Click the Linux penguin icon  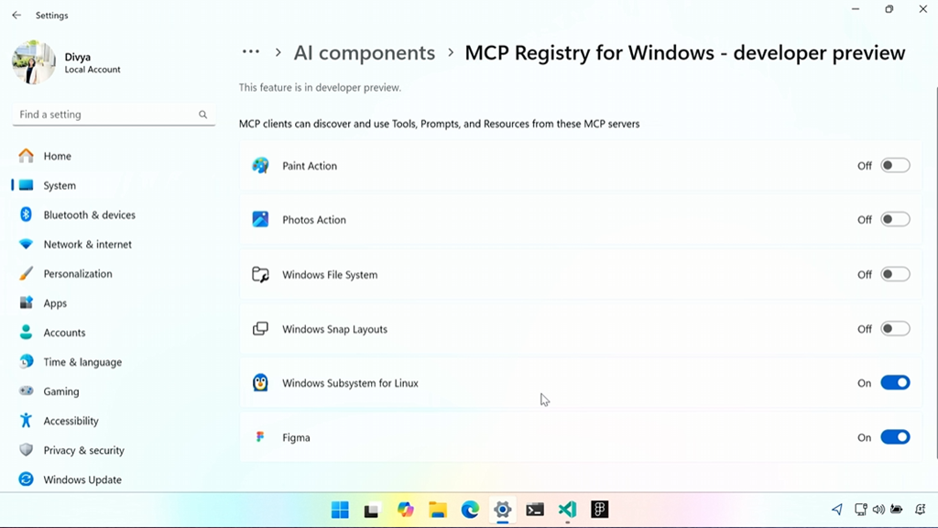coord(260,382)
